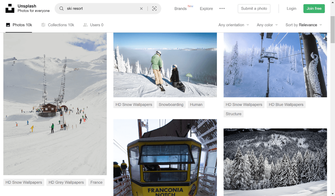Click the magnifying glass search icon

click(61, 9)
